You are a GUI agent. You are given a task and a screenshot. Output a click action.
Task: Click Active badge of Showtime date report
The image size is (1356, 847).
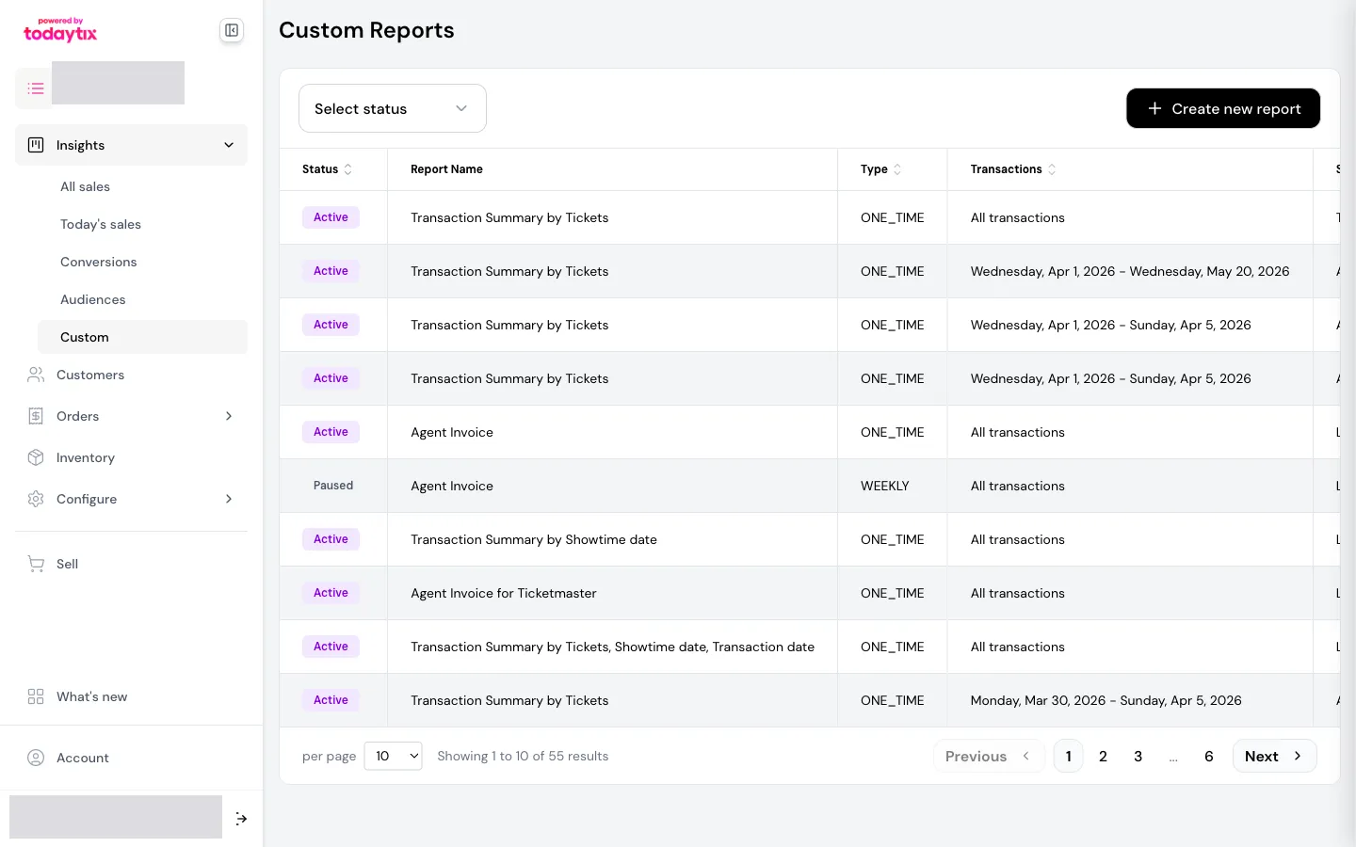[x=331, y=539]
